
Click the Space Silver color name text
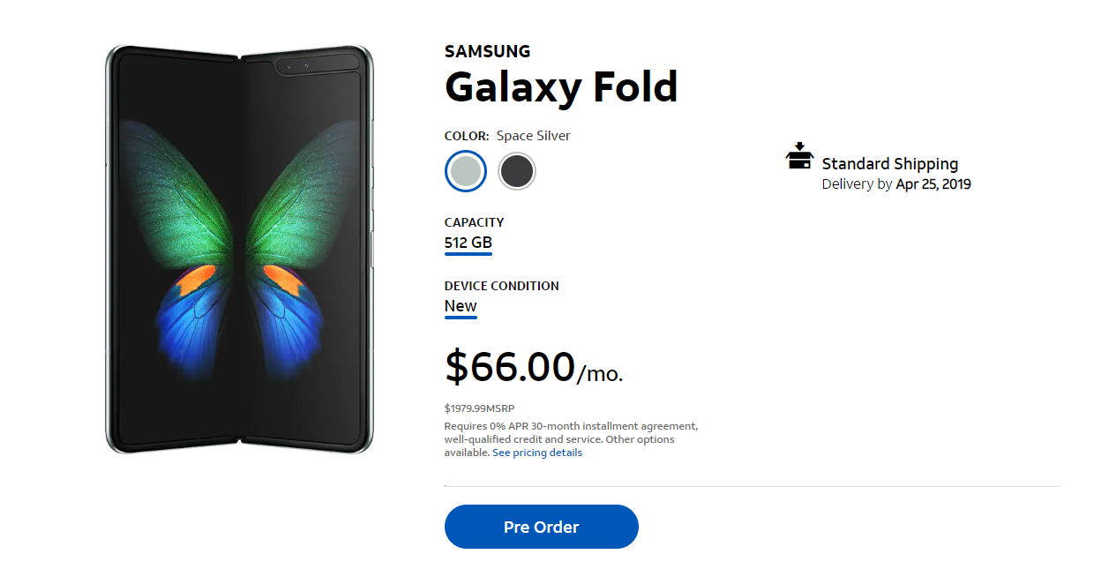click(533, 136)
